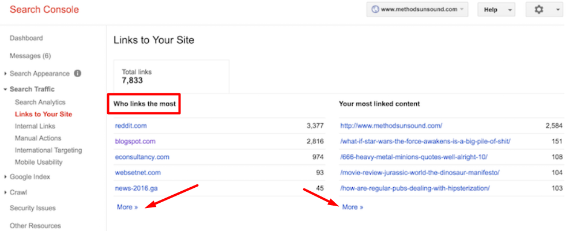Open the websetnet.com linking domain
573x231 pixels.
[138, 173]
